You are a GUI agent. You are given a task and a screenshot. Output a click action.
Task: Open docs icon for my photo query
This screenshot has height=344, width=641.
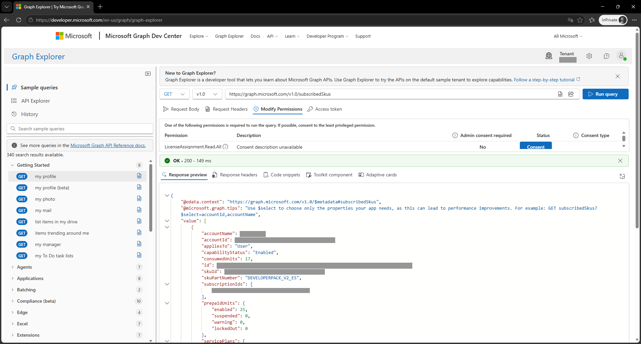point(139,199)
